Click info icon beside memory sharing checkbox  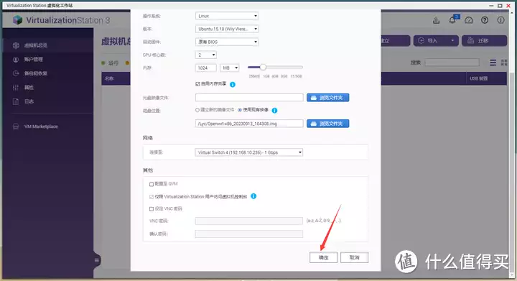point(233,84)
